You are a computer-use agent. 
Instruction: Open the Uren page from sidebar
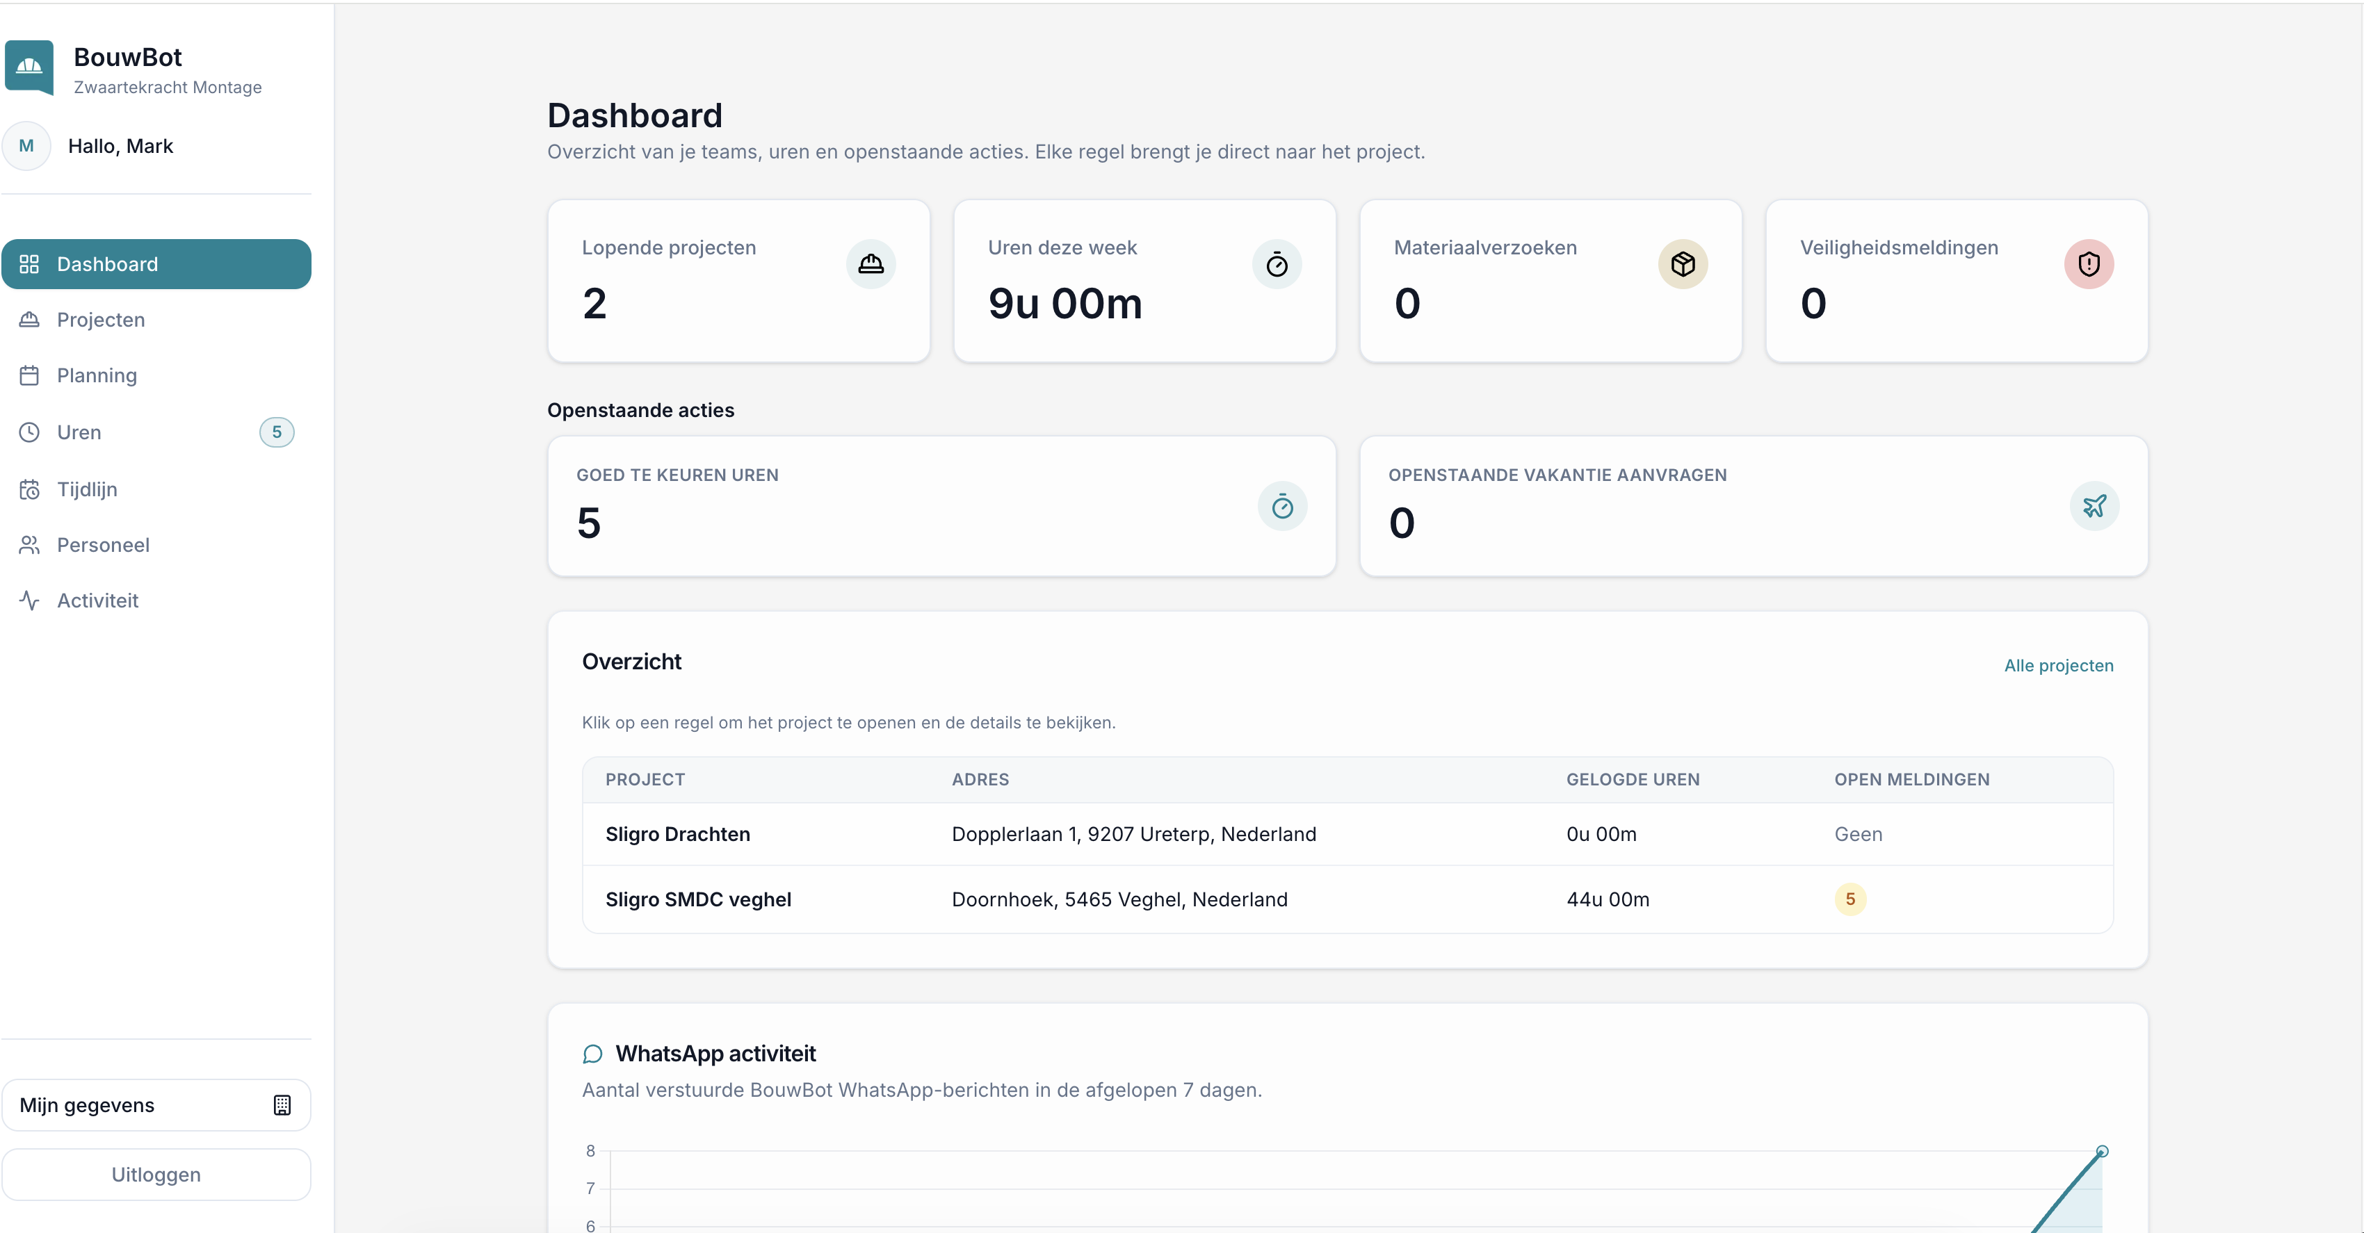(79, 433)
